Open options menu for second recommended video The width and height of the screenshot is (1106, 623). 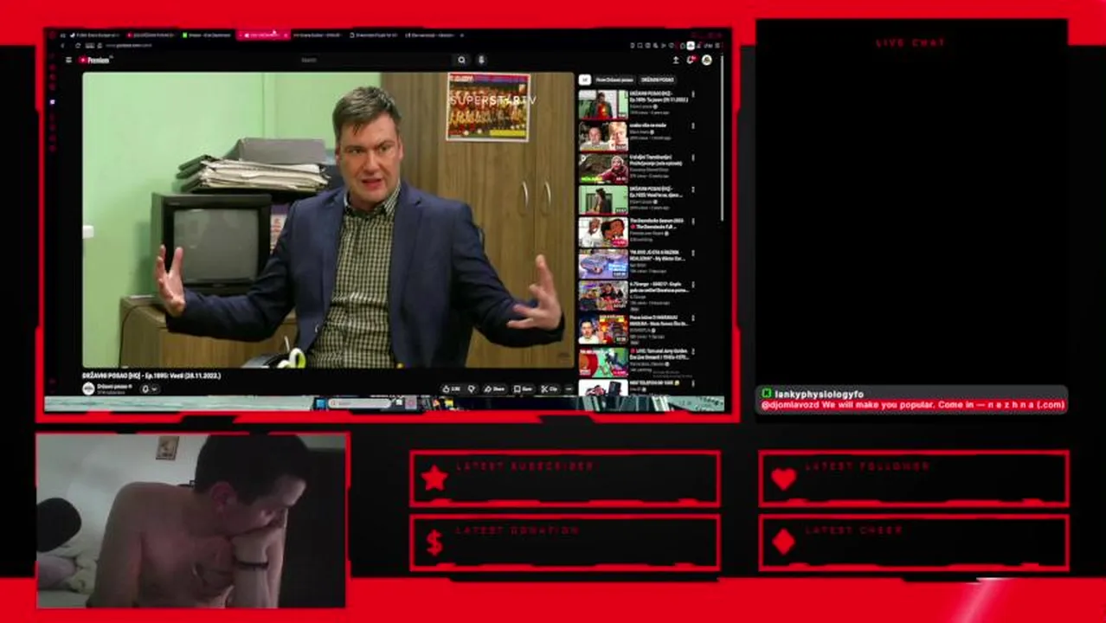(692, 126)
